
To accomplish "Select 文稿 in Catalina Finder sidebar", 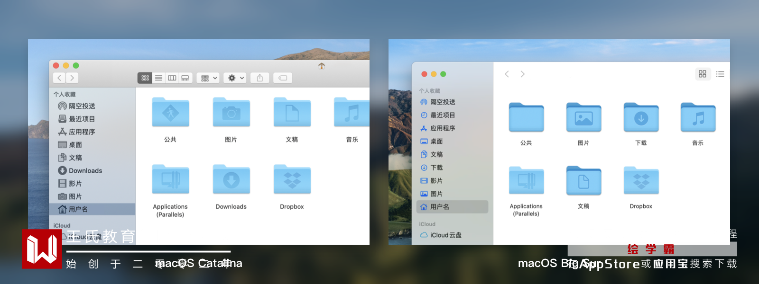I will tap(70, 158).
